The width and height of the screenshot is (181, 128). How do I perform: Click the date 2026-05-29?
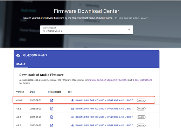36,117
